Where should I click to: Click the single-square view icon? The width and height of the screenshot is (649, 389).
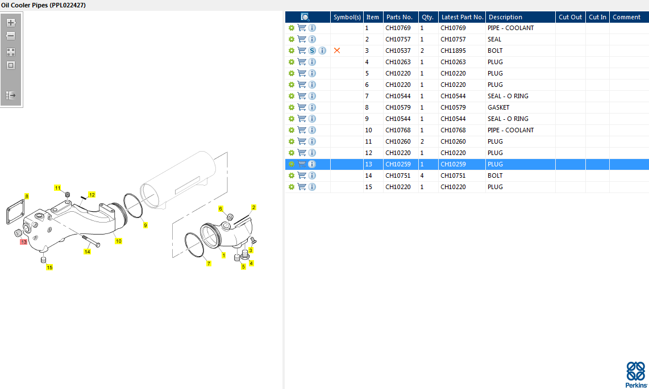[x=11, y=65]
